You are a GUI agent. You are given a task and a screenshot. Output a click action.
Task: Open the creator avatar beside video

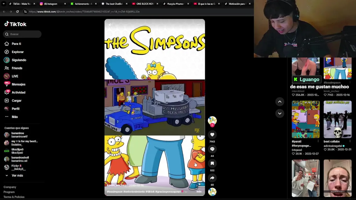(212, 120)
